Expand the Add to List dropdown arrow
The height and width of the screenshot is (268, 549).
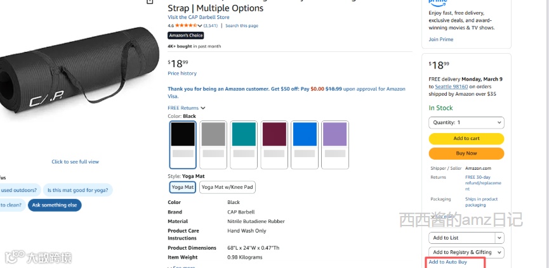[x=499, y=238]
